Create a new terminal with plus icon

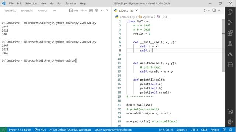pos(82,10)
